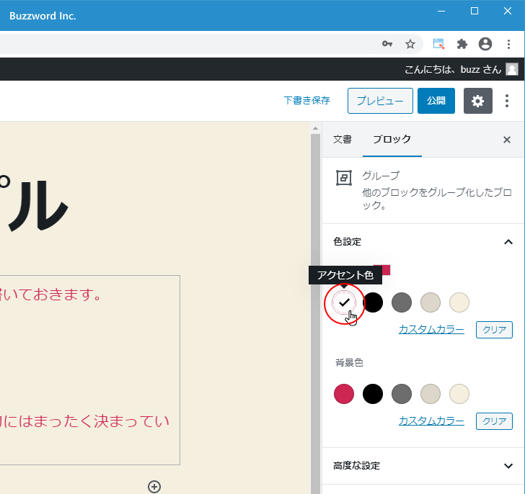Open the browser extensions puzzle icon
Image resolution: width=525 pixels, height=494 pixels.
tap(462, 44)
